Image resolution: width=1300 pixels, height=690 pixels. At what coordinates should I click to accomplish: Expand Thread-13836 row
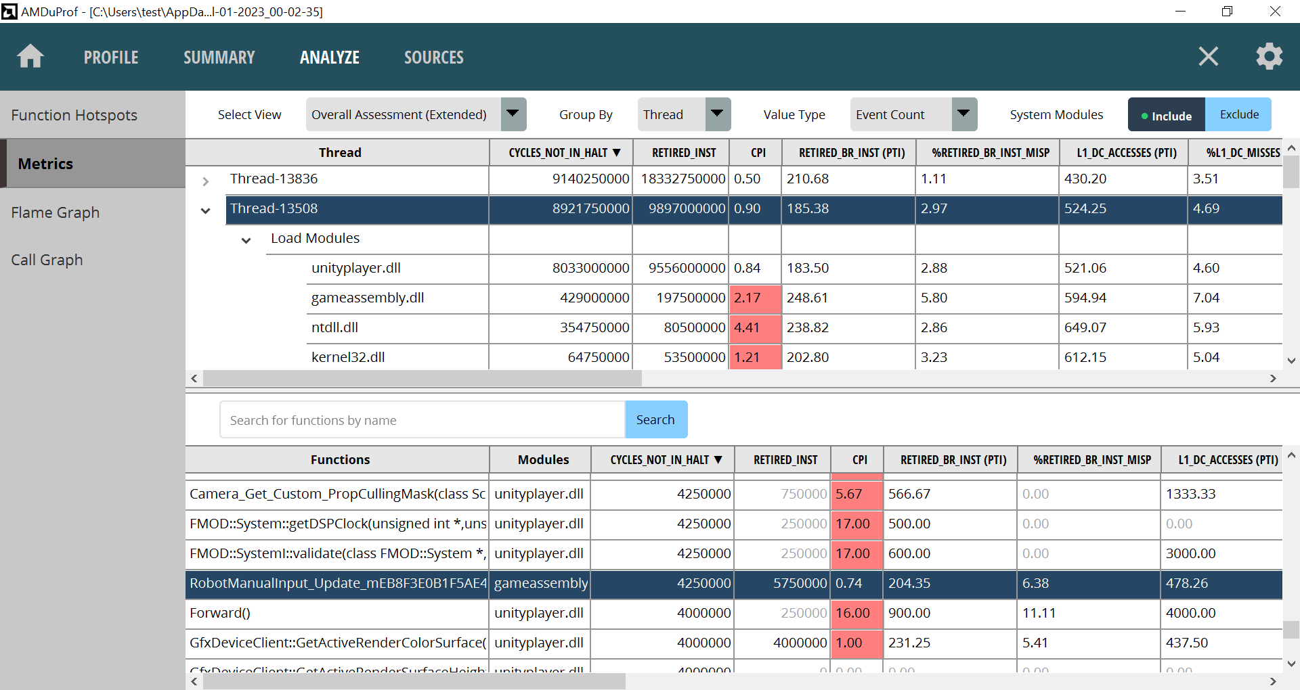[206, 181]
